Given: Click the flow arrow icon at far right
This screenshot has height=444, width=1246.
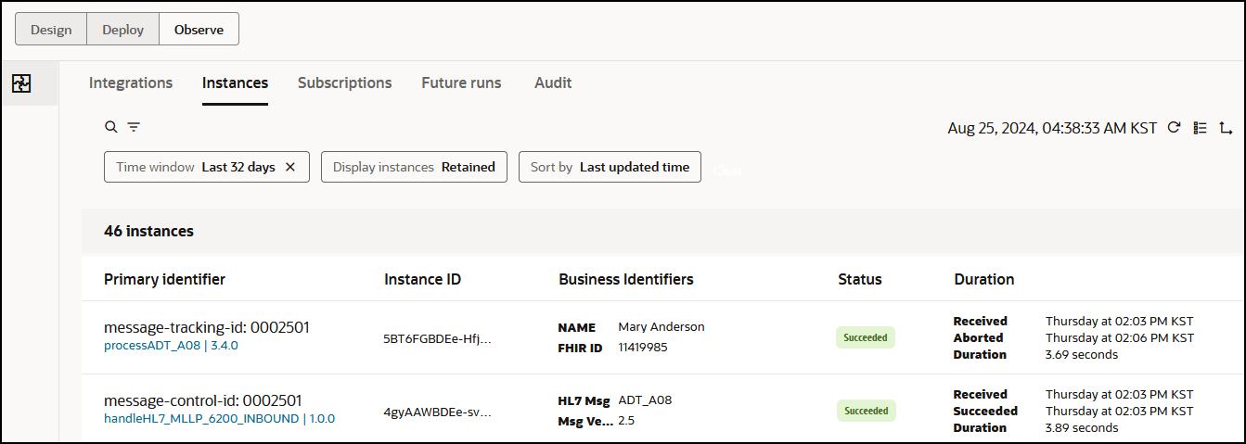Looking at the screenshot, I should (x=1226, y=128).
